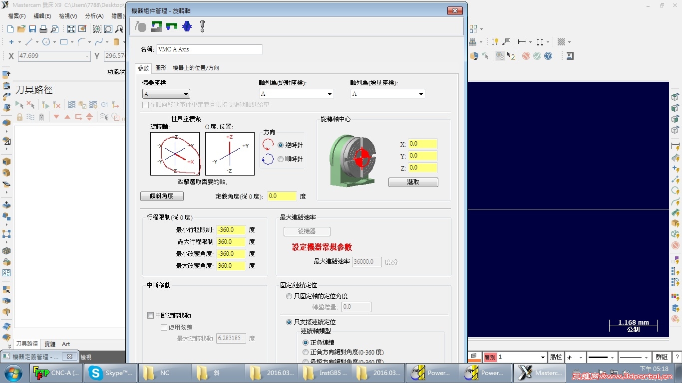
Task: Click the 名稱 field containing VMC A Axis
Action: [x=209, y=49]
